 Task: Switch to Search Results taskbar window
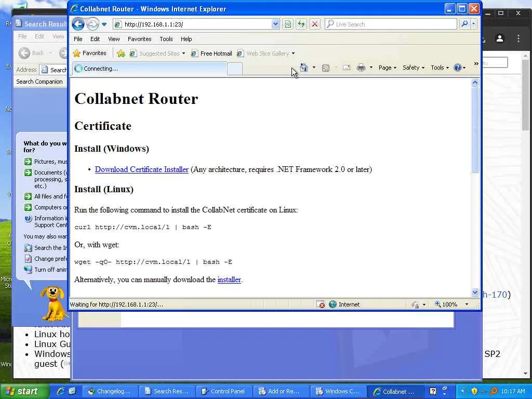coord(167,391)
